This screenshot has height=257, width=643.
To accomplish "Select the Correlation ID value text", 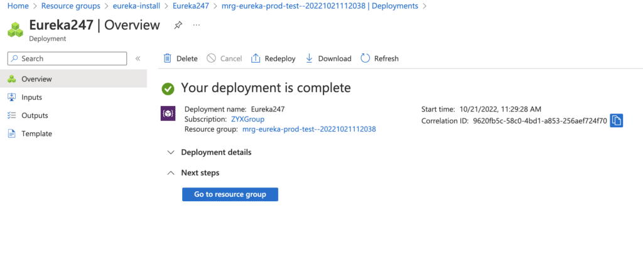I will [539, 121].
